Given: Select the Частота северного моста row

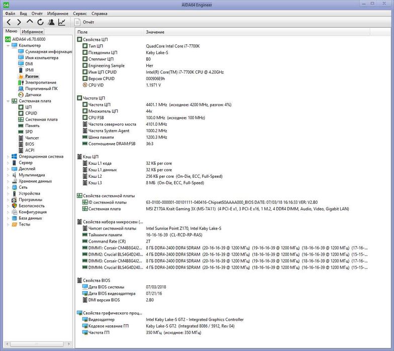Looking at the screenshot, I should 222,125.
